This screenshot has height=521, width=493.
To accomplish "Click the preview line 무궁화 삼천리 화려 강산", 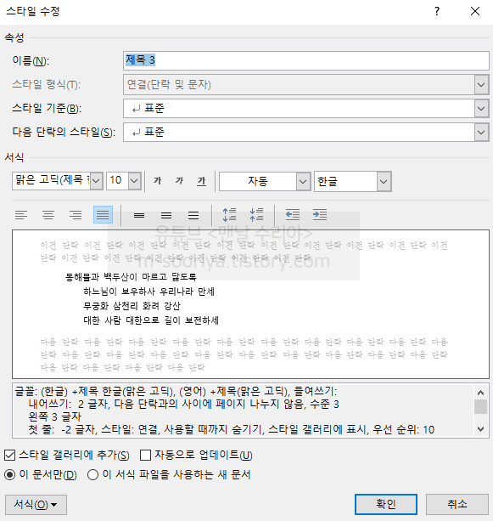I will 132,306.
